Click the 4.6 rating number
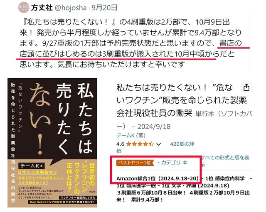Screen dimensions: 266x212 click(x=120, y=145)
